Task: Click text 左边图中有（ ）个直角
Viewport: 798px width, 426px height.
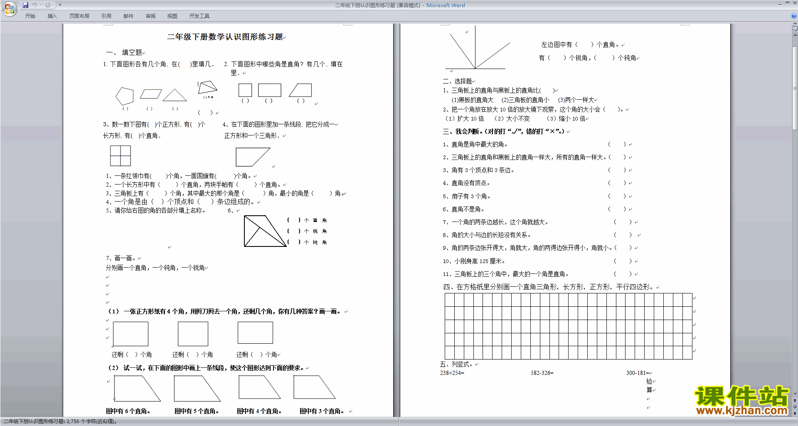Action: [580, 44]
